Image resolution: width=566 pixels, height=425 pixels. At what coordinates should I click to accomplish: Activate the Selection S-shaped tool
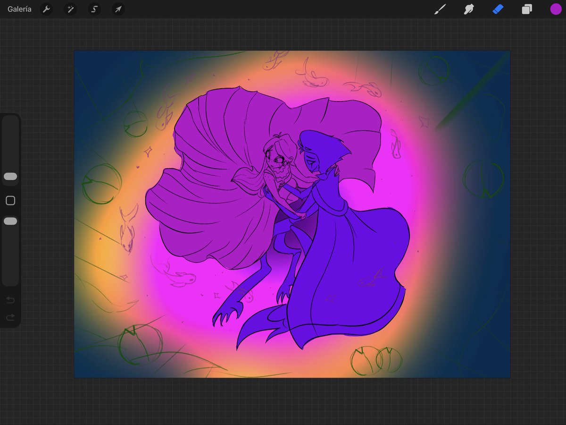(x=94, y=9)
